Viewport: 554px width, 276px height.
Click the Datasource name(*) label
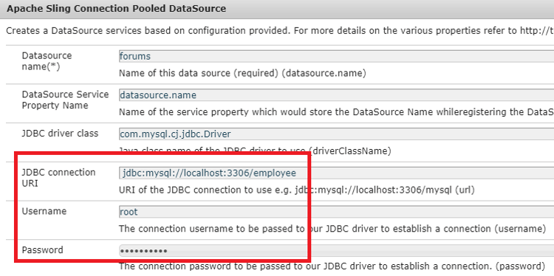click(x=47, y=61)
